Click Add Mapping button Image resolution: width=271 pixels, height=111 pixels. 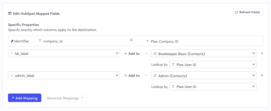[25, 98]
